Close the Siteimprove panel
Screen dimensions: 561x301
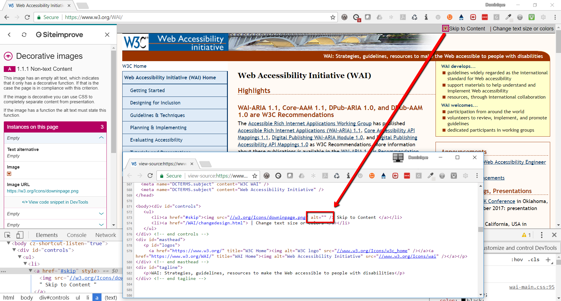(x=107, y=35)
